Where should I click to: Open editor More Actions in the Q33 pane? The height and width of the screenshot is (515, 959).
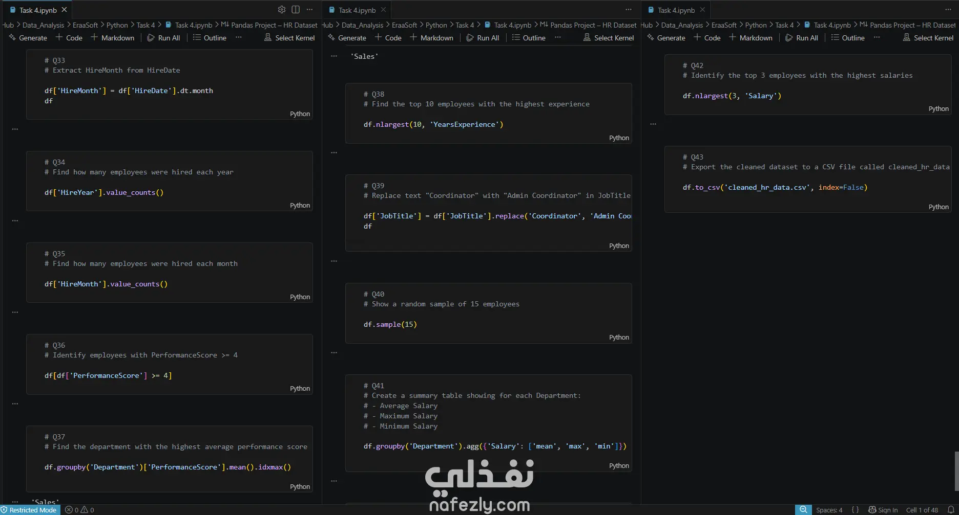point(309,10)
